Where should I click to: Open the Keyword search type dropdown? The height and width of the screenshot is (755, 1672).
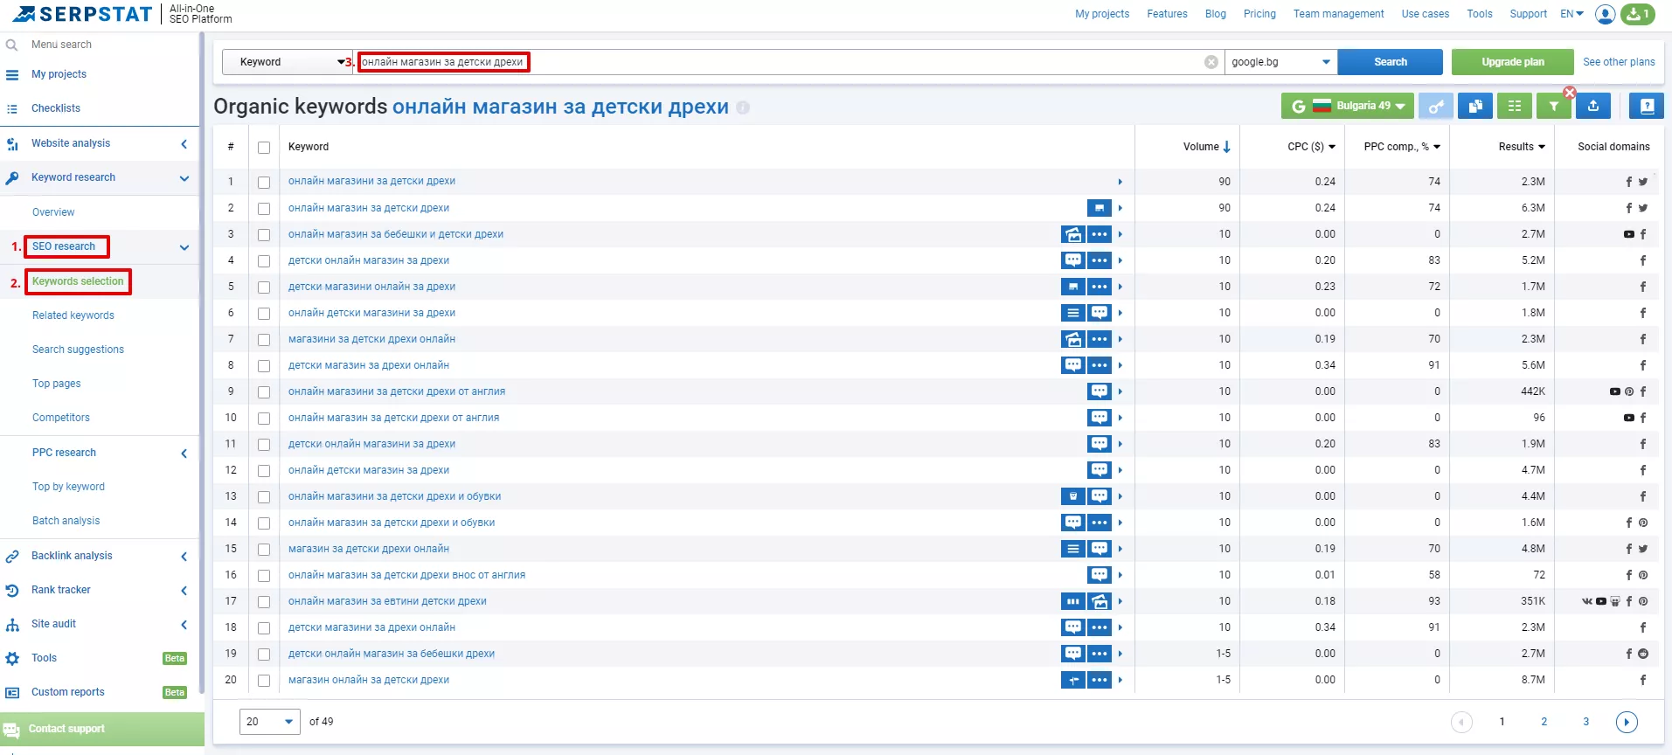click(288, 62)
